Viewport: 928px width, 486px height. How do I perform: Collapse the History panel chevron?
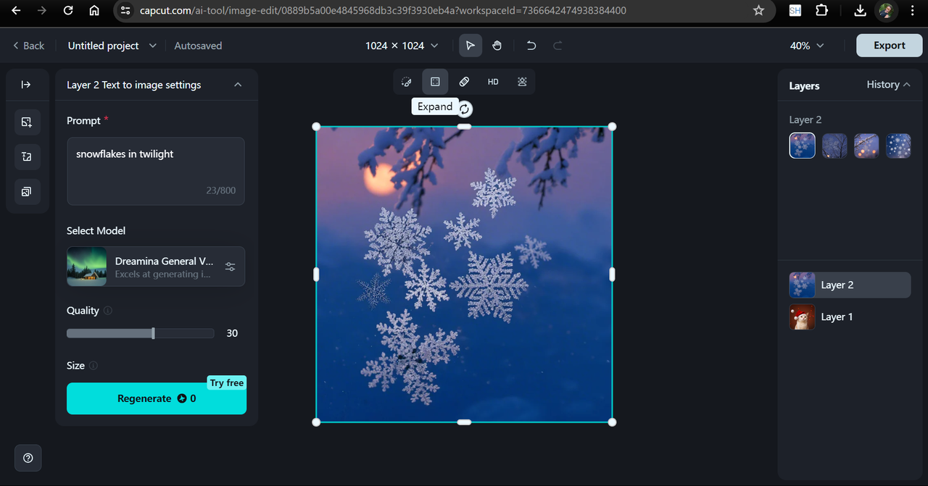907,85
